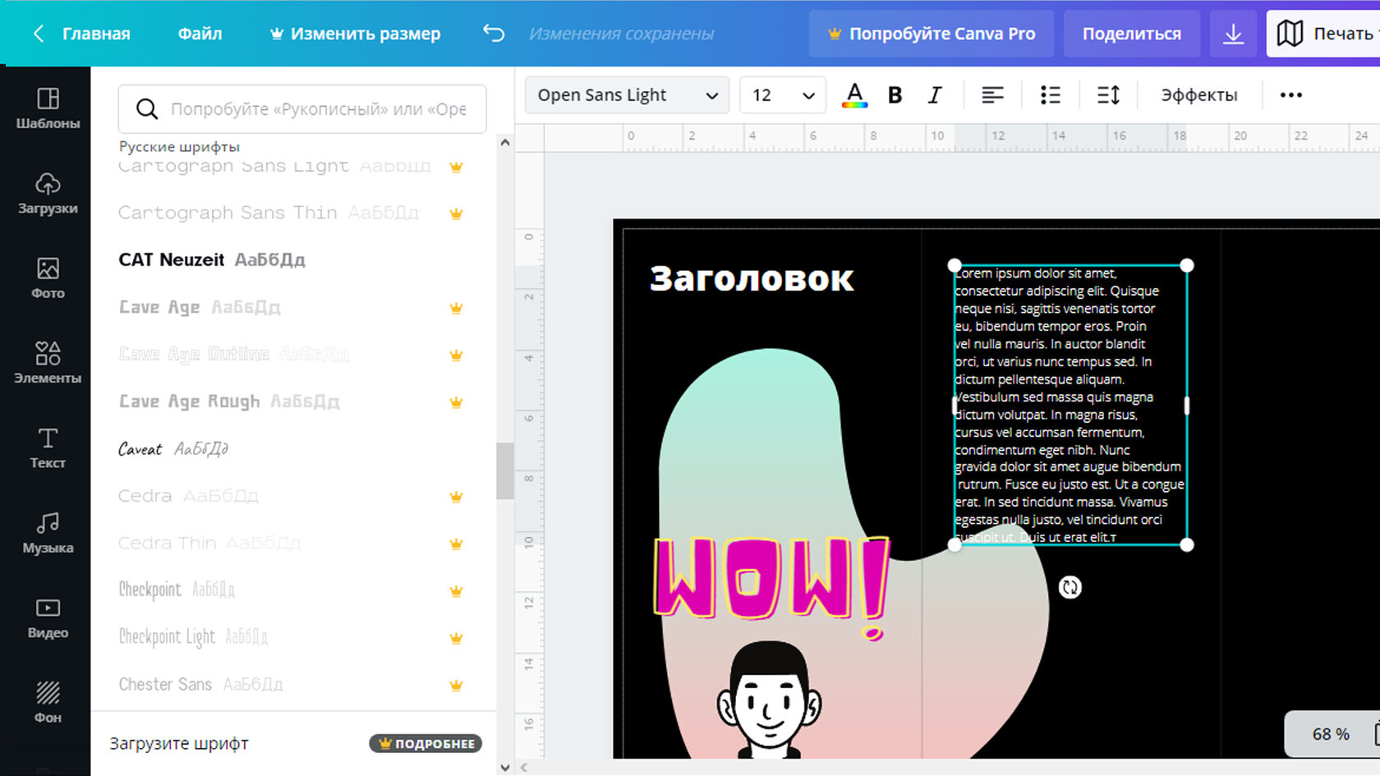This screenshot has width=1380, height=776.
Task: Select the Заголовок heading on canvas
Action: (752, 278)
